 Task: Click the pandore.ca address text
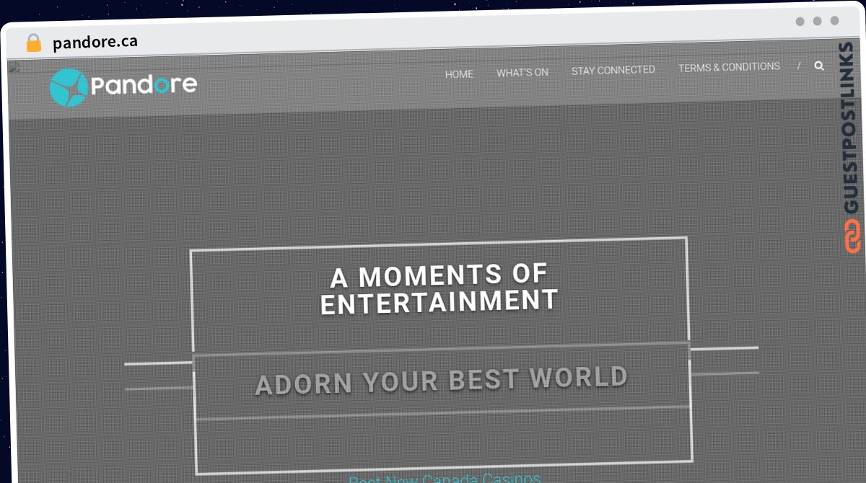(x=95, y=43)
